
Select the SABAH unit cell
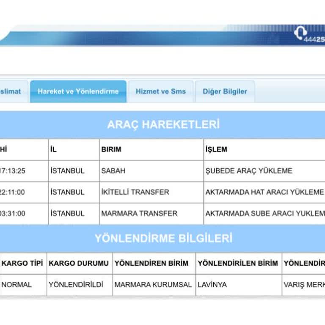coord(151,171)
